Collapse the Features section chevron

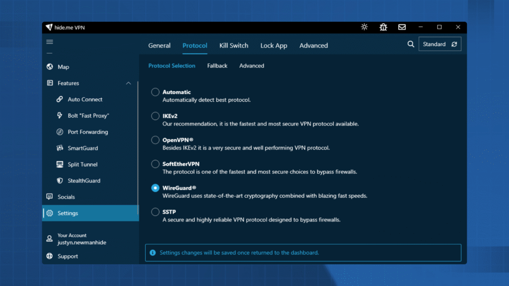click(x=129, y=83)
